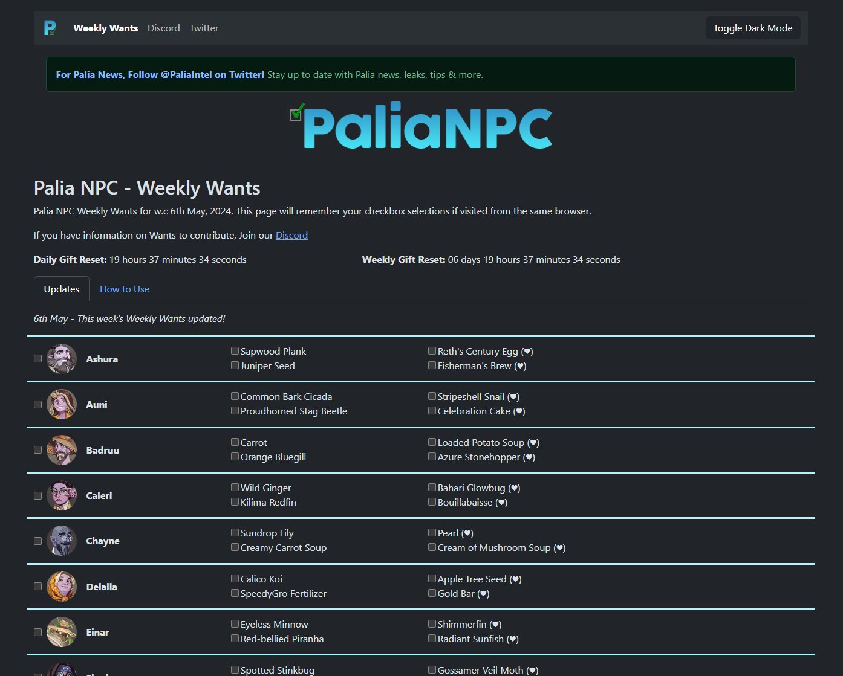Image resolution: width=843 pixels, height=676 pixels.
Task: Tick Gold Bar checkbox
Action: [432, 593]
